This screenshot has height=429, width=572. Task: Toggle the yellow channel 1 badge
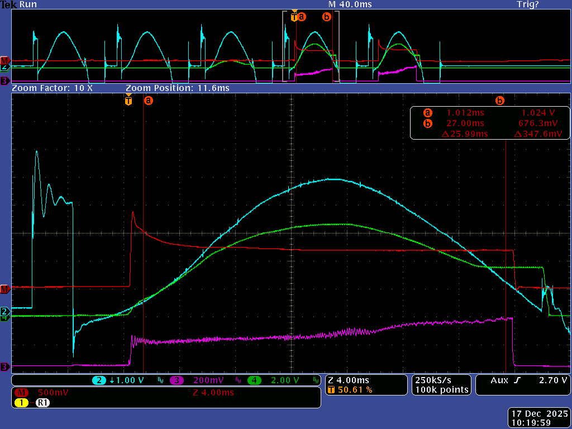[x=22, y=402]
